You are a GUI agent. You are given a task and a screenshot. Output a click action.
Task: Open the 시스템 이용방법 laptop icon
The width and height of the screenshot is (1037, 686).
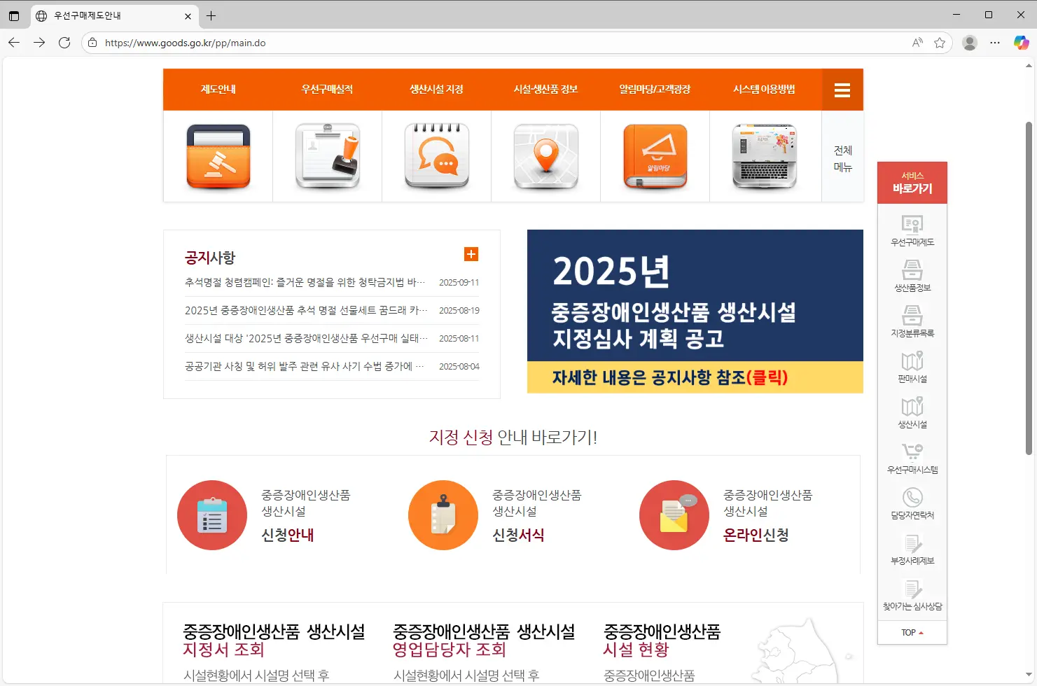(765, 156)
